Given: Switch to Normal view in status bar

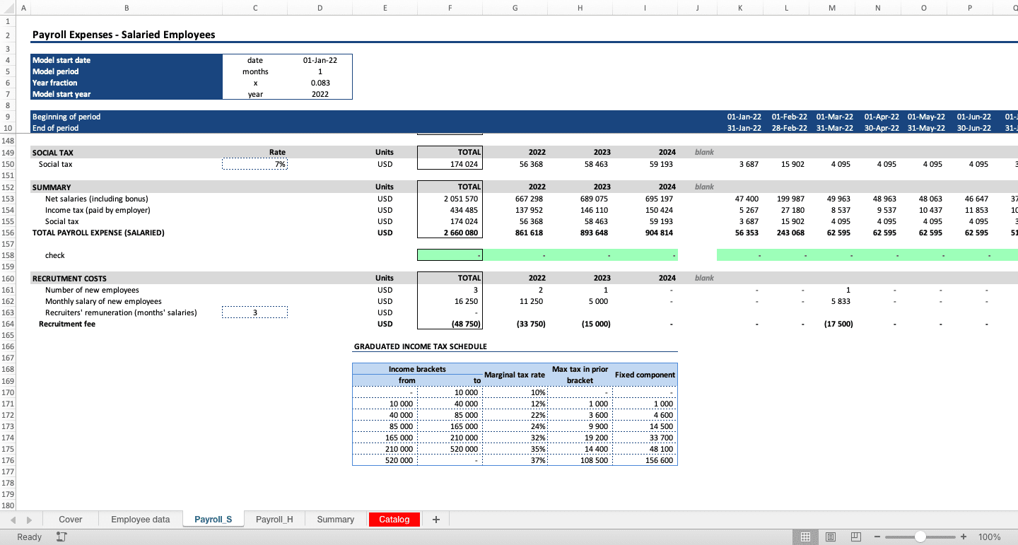Looking at the screenshot, I should coord(805,537).
